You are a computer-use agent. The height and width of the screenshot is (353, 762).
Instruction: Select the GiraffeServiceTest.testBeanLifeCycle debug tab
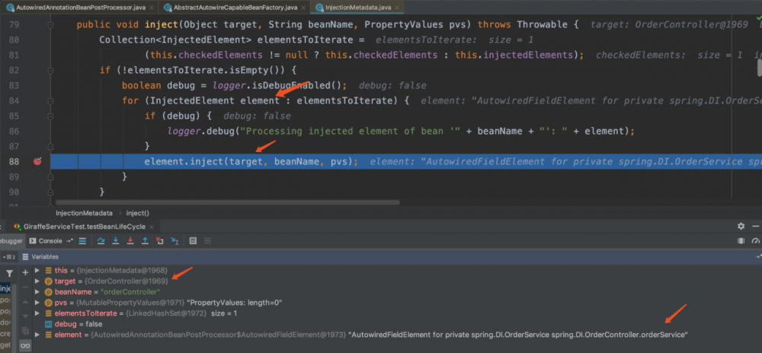click(x=85, y=227)
